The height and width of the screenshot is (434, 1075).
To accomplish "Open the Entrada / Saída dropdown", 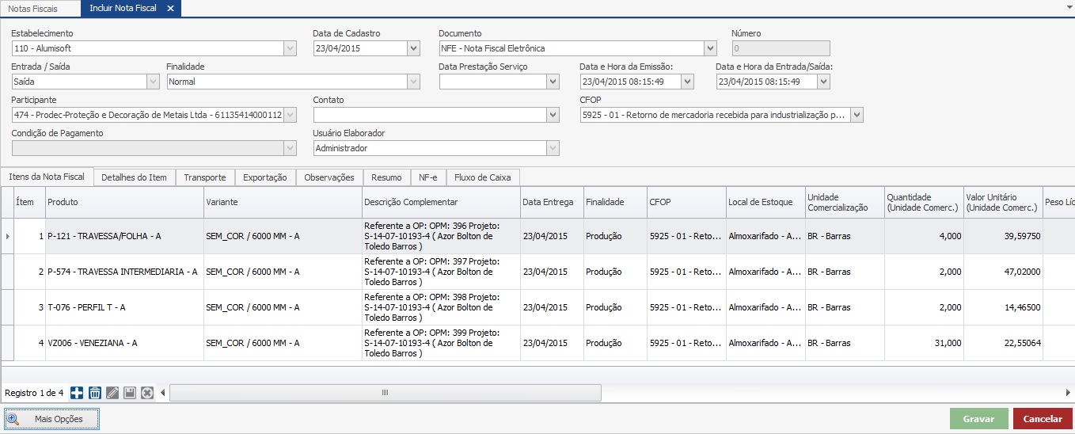I will (x=153, y=82).
